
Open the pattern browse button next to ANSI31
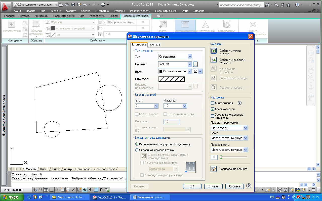pyautogui.click(x=195, y=64)
